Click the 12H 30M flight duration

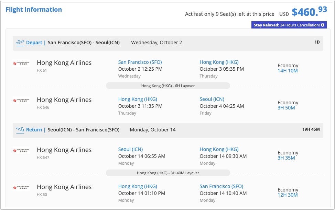pyautogui.click(x=288, y=195)
